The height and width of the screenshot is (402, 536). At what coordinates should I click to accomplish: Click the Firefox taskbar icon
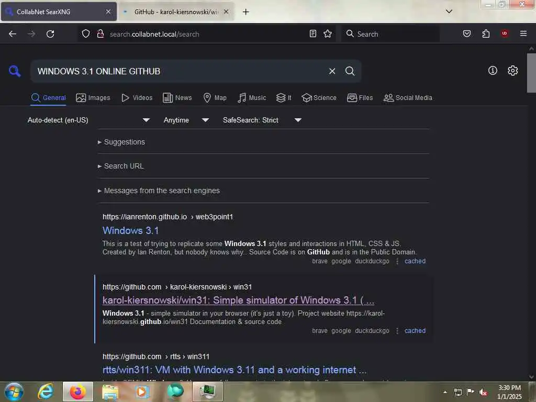pyautogui.click(x=78, y=392)
